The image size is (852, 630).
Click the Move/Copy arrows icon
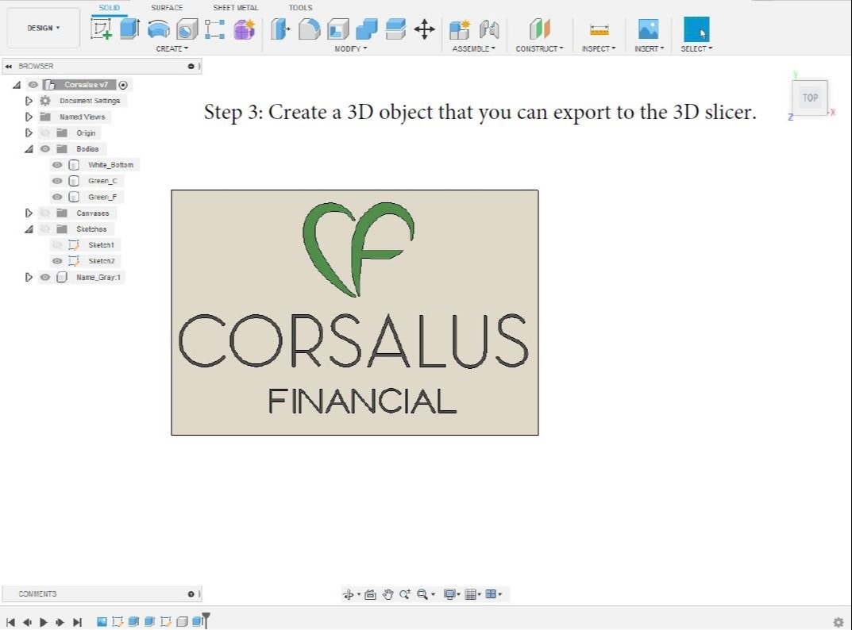[425, 29]
